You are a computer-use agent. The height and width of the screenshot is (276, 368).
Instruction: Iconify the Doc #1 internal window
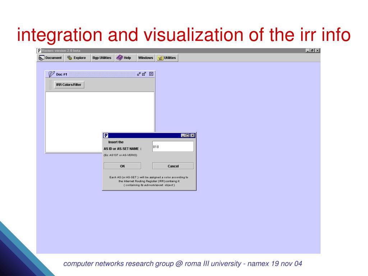[x=139, y=74]
